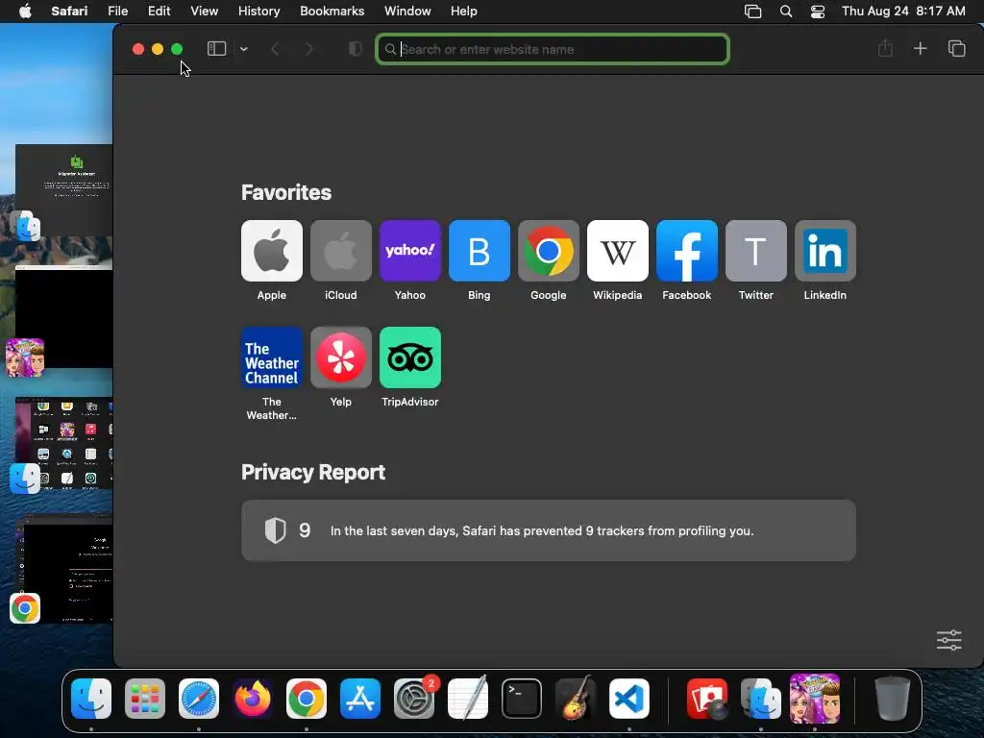This screenshot has height=738, width=984.
Task: Open the Edit menu
Action: click(159, 12)
